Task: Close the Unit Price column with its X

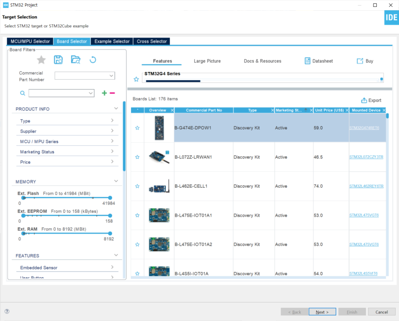Action: click(347, 110)
